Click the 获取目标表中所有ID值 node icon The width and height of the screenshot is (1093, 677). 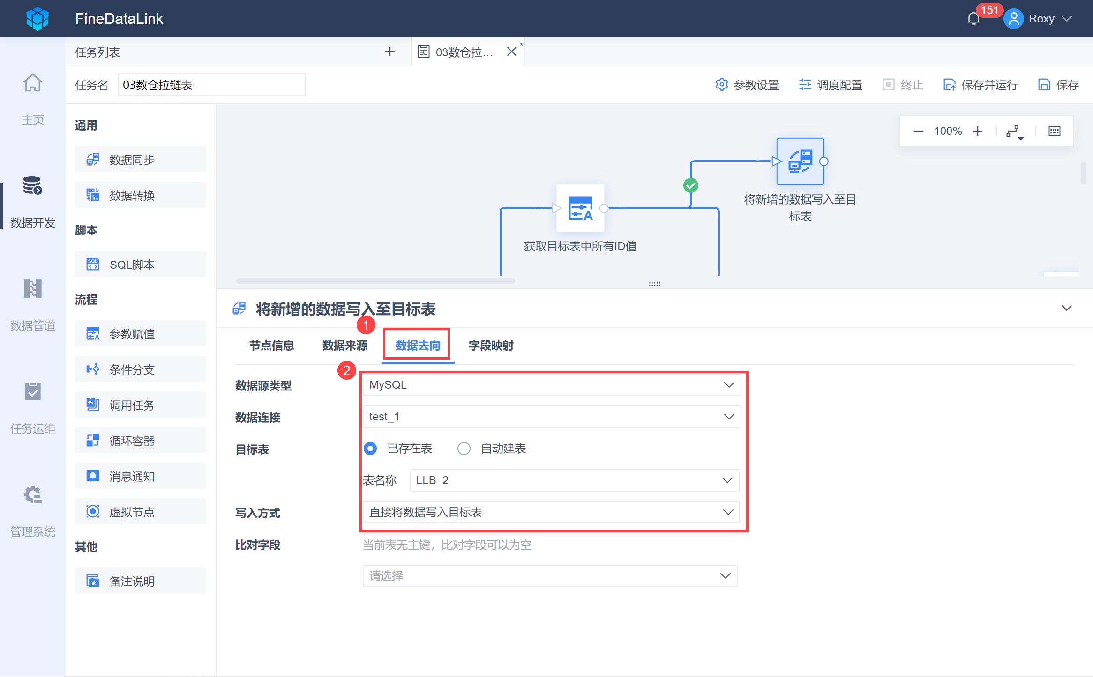[x=580, y=209]
